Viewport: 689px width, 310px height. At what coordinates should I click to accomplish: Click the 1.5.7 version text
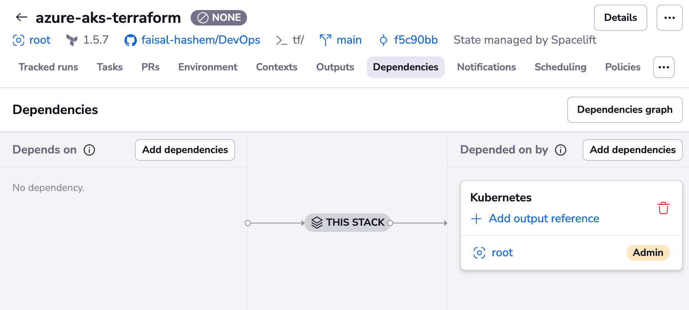[x=96, y=40]
